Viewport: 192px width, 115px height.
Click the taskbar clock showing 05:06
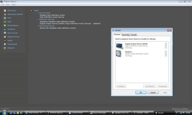pyautogui.click(x=188, y=113)
